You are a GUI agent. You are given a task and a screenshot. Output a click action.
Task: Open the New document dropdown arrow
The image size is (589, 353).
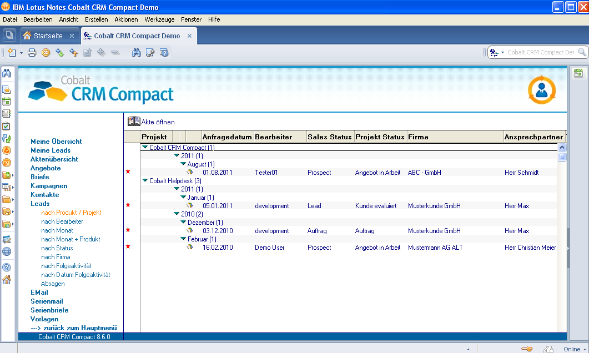point(22,53)
